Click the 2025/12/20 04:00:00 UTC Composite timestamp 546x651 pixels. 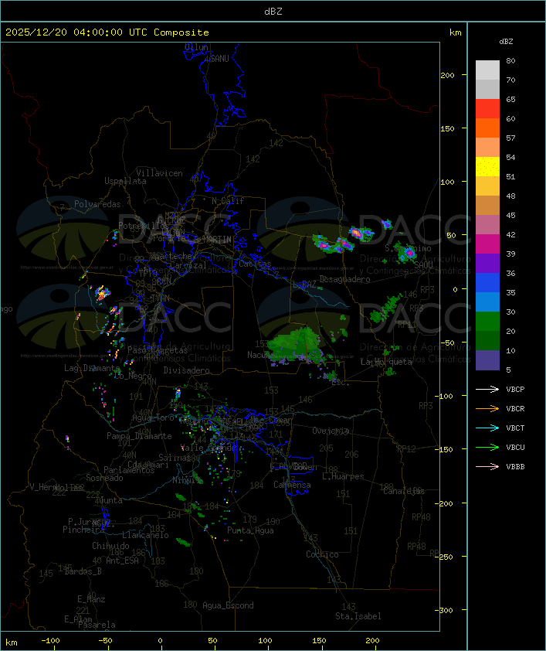pos(107,32)
